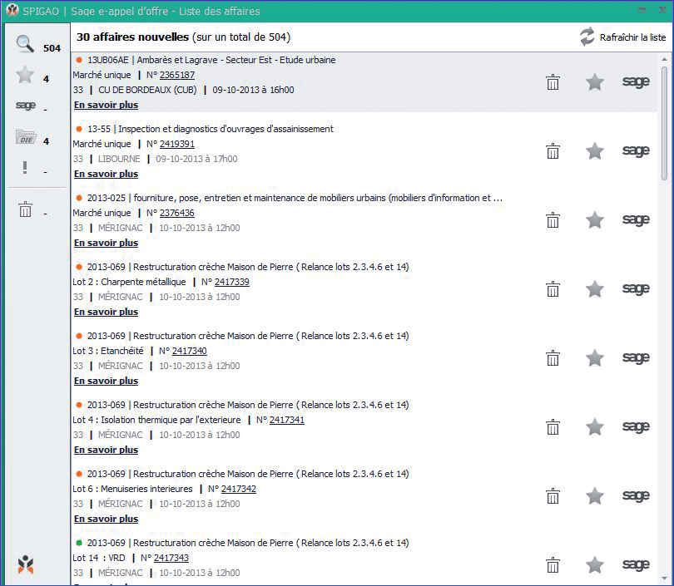Open the sage filter in the sidebar
The width and height of the screenshot is (674, 586).
point(25,106)
